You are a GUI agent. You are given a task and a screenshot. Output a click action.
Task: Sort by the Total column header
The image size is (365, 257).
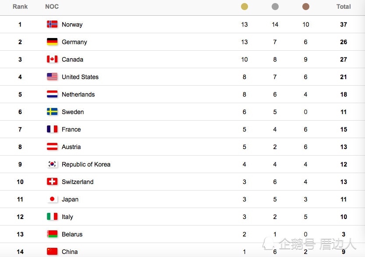point(344,7)
